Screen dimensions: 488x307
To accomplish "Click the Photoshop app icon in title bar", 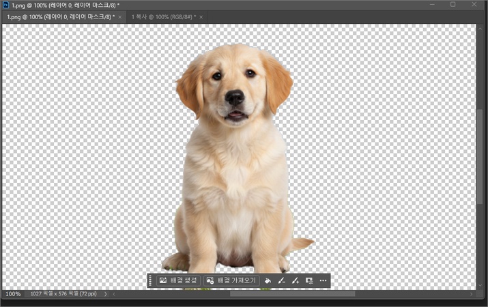I will click(5, 5).
